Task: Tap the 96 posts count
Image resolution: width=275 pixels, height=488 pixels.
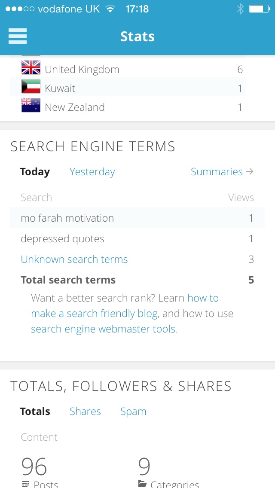Action: click(34, 466)
